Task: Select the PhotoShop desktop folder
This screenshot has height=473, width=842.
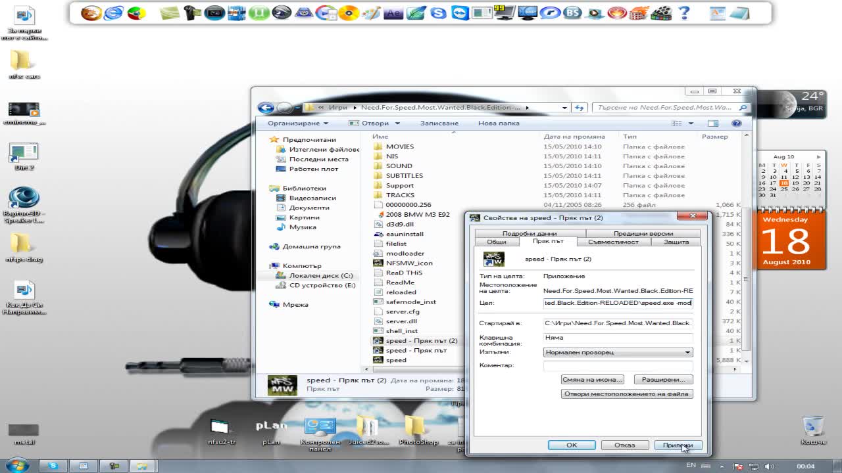Action: coord(418,432)
